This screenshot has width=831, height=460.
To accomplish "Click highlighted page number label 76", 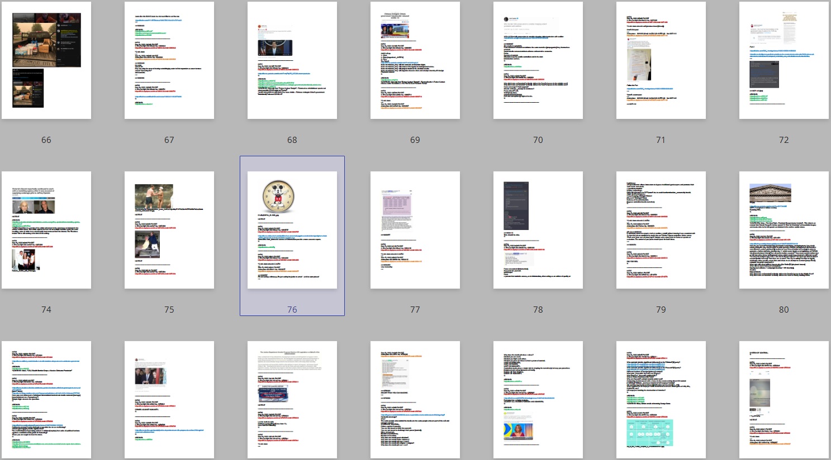I will (292, 310).
